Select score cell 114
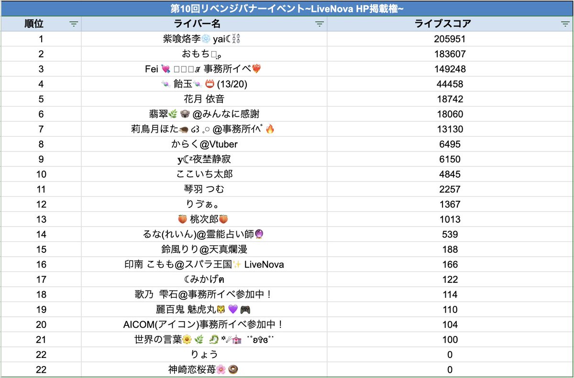 (450, 295)
